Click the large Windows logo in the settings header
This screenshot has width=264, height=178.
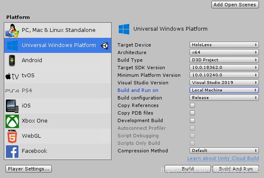point(124,29)
